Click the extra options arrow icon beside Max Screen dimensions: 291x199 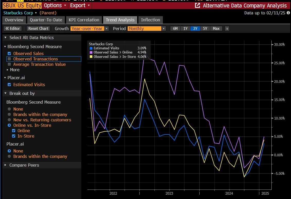(227, 29)
